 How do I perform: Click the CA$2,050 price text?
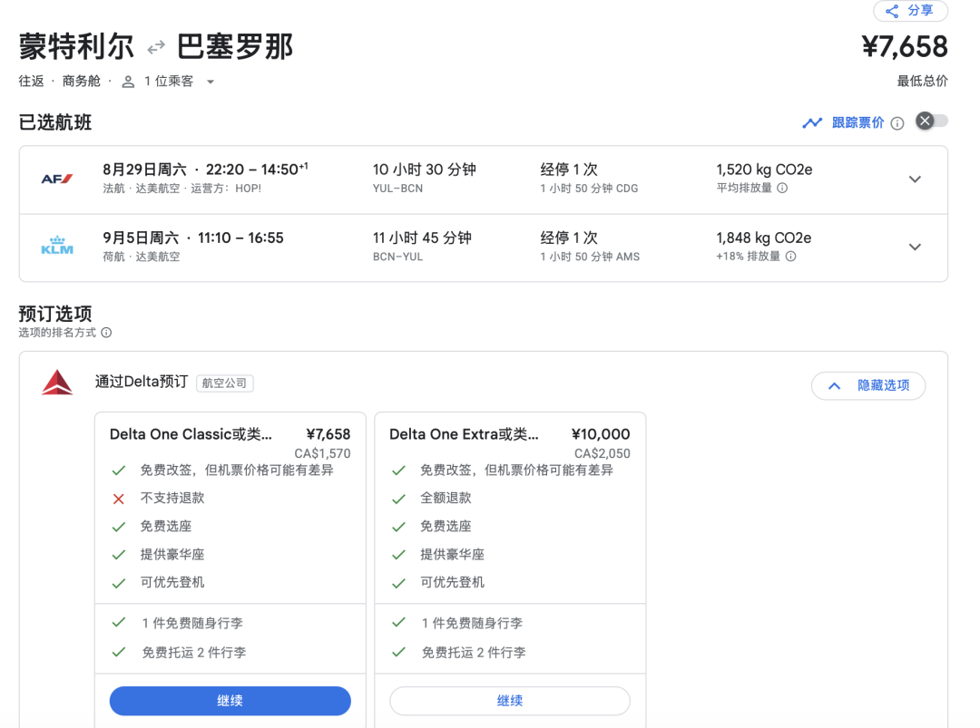tap(602, 453)
